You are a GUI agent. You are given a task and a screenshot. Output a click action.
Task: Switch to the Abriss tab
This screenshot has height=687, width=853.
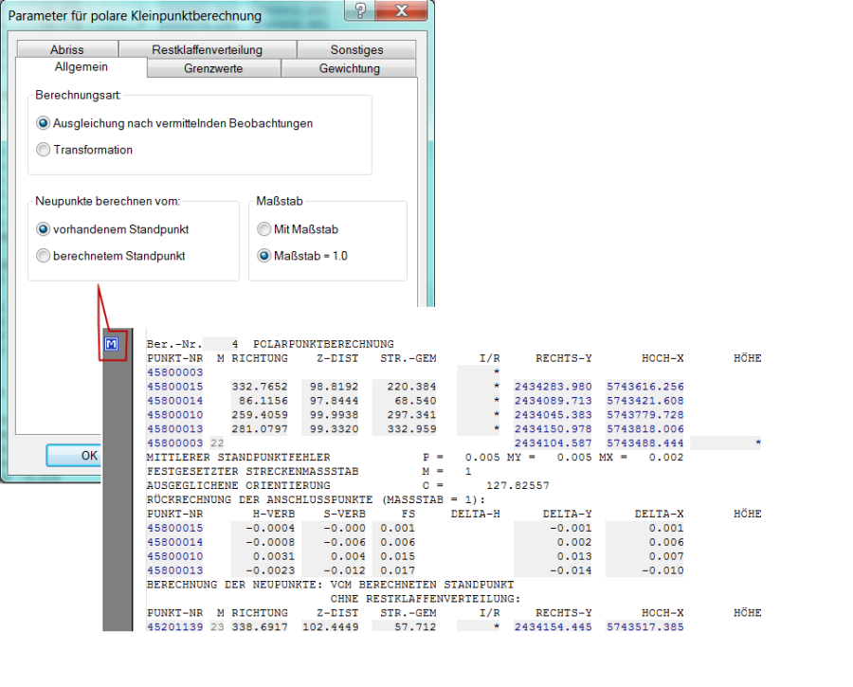(x=67, y=49)
